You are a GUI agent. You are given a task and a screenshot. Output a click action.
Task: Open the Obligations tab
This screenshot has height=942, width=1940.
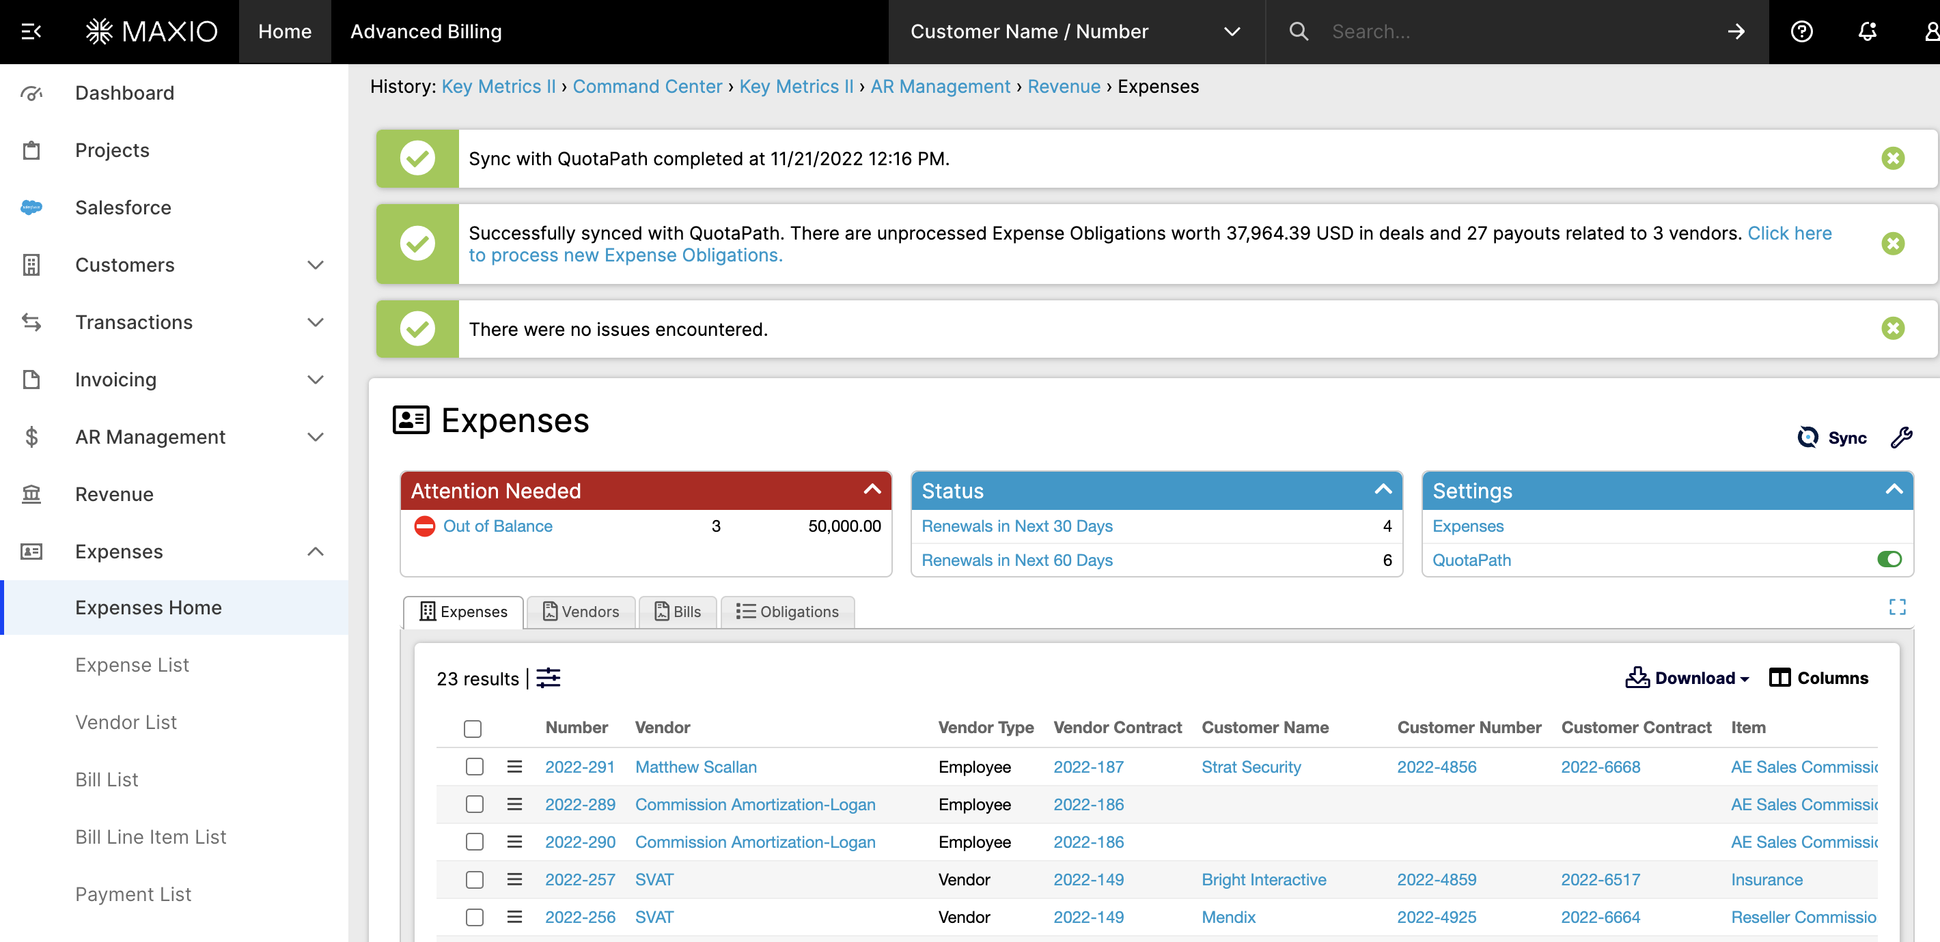click(x=787, y=612)
